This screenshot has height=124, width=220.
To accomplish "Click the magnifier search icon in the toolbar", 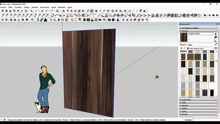I will click(31, 11).
